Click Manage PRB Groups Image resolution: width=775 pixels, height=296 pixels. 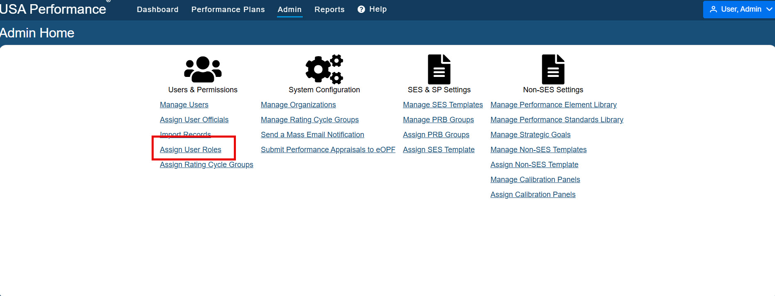point(438,120)
